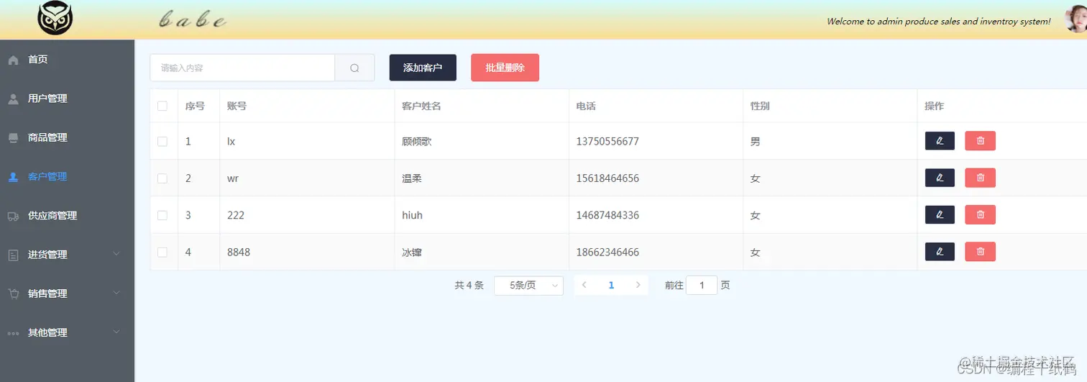Edit the row for account lx

click(940, 141)
